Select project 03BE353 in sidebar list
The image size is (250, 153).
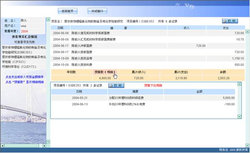click(24, 50)
